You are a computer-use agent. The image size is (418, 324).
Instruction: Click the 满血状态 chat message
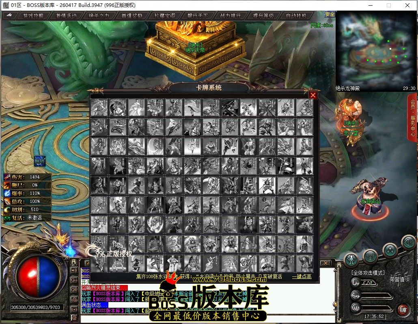95,305
